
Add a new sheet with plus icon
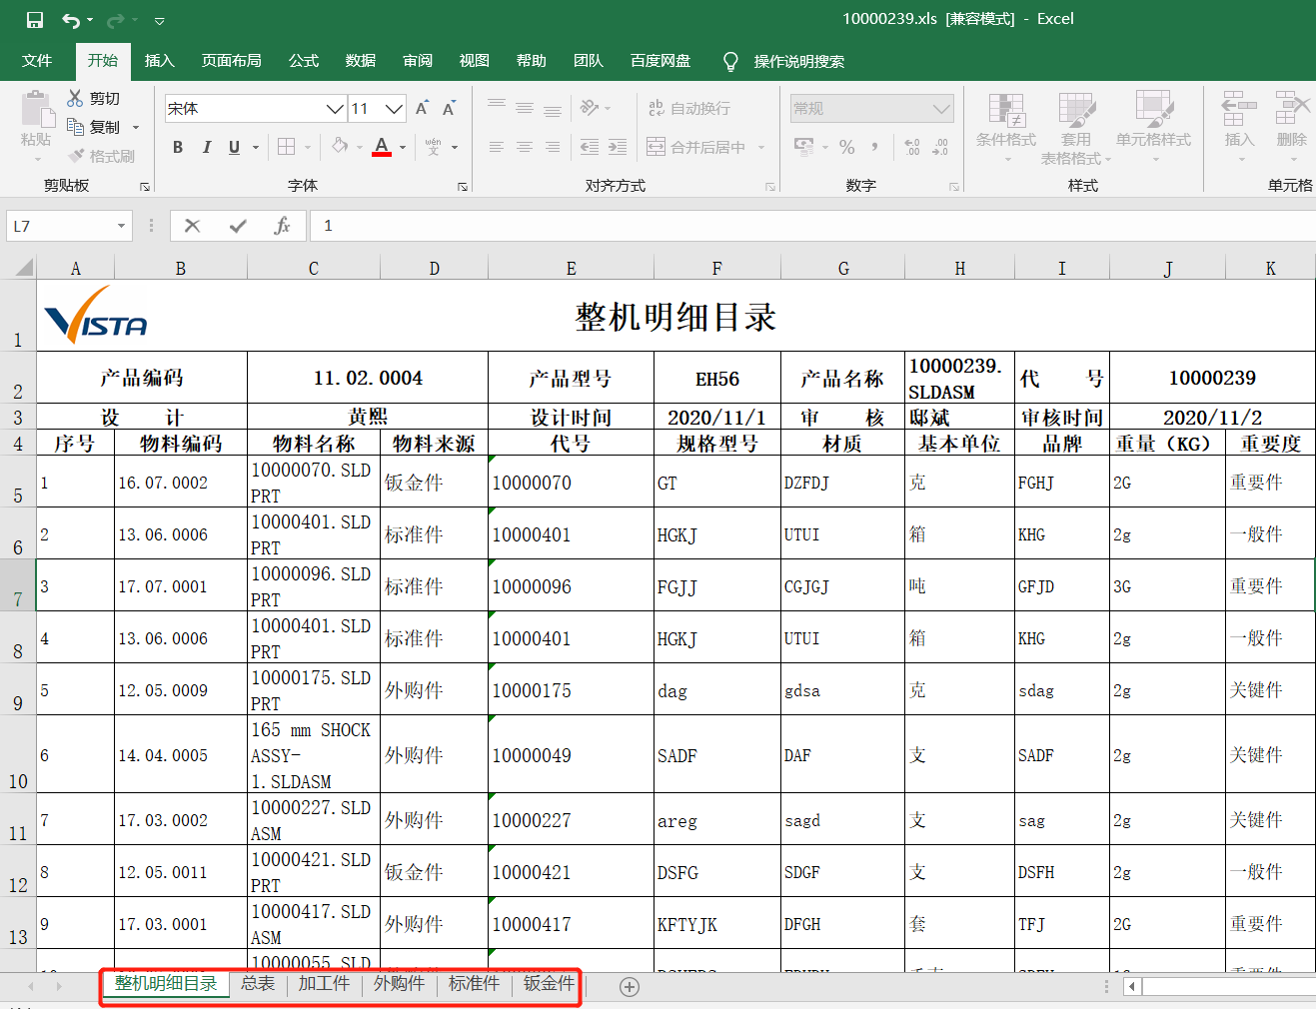click(x=630, y=987)
